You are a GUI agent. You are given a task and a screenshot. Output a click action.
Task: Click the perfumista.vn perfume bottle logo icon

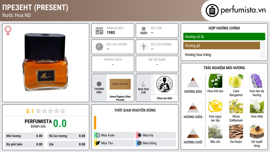pyautogui.click(x=212, y=11)
